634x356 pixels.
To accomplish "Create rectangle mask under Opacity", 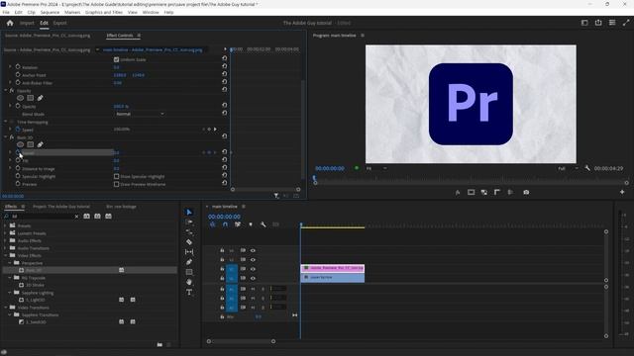I will tap(31, 98).
